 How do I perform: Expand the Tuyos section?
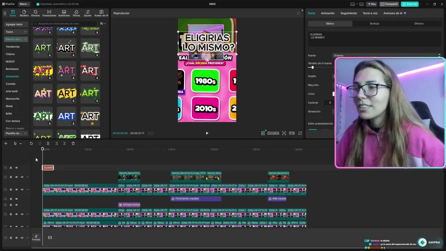pos(16,32)
